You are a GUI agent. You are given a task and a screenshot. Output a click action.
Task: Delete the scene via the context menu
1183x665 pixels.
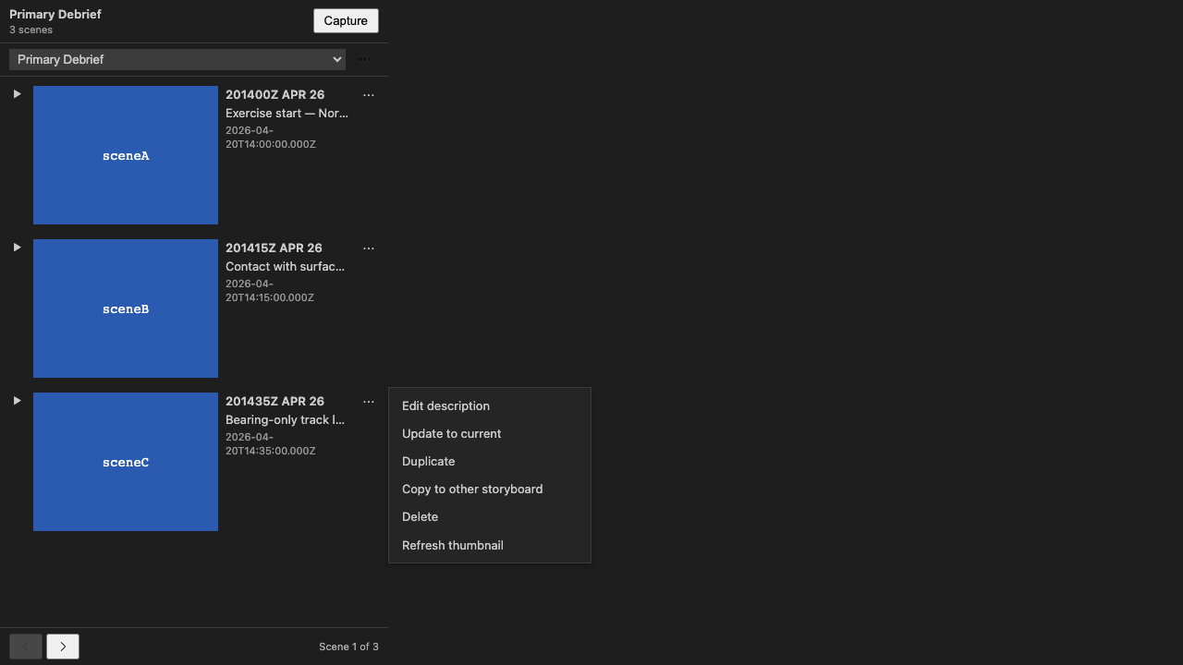(x=420, y=516)
